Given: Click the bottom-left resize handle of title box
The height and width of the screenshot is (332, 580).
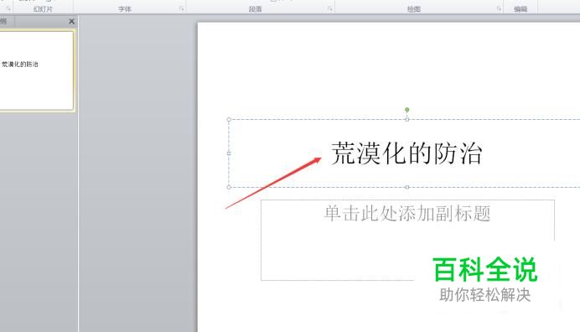Looking at the screenshot, I should click(229, 187).
